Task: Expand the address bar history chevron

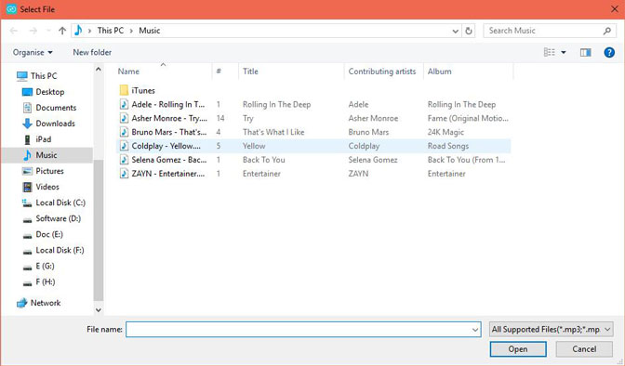Action: tap(455, 31)
